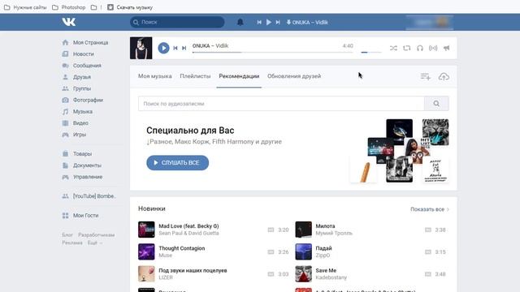Open the ONUKA – Vidlik header player title

pos(307,22)
